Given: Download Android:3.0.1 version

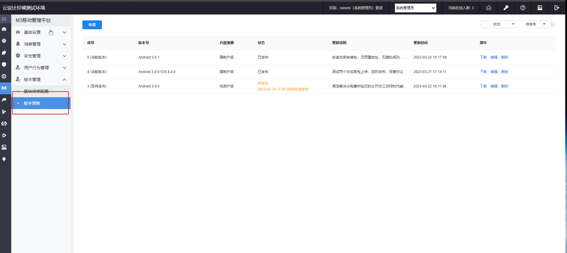Looking at the screenshot, I should 483,57.
